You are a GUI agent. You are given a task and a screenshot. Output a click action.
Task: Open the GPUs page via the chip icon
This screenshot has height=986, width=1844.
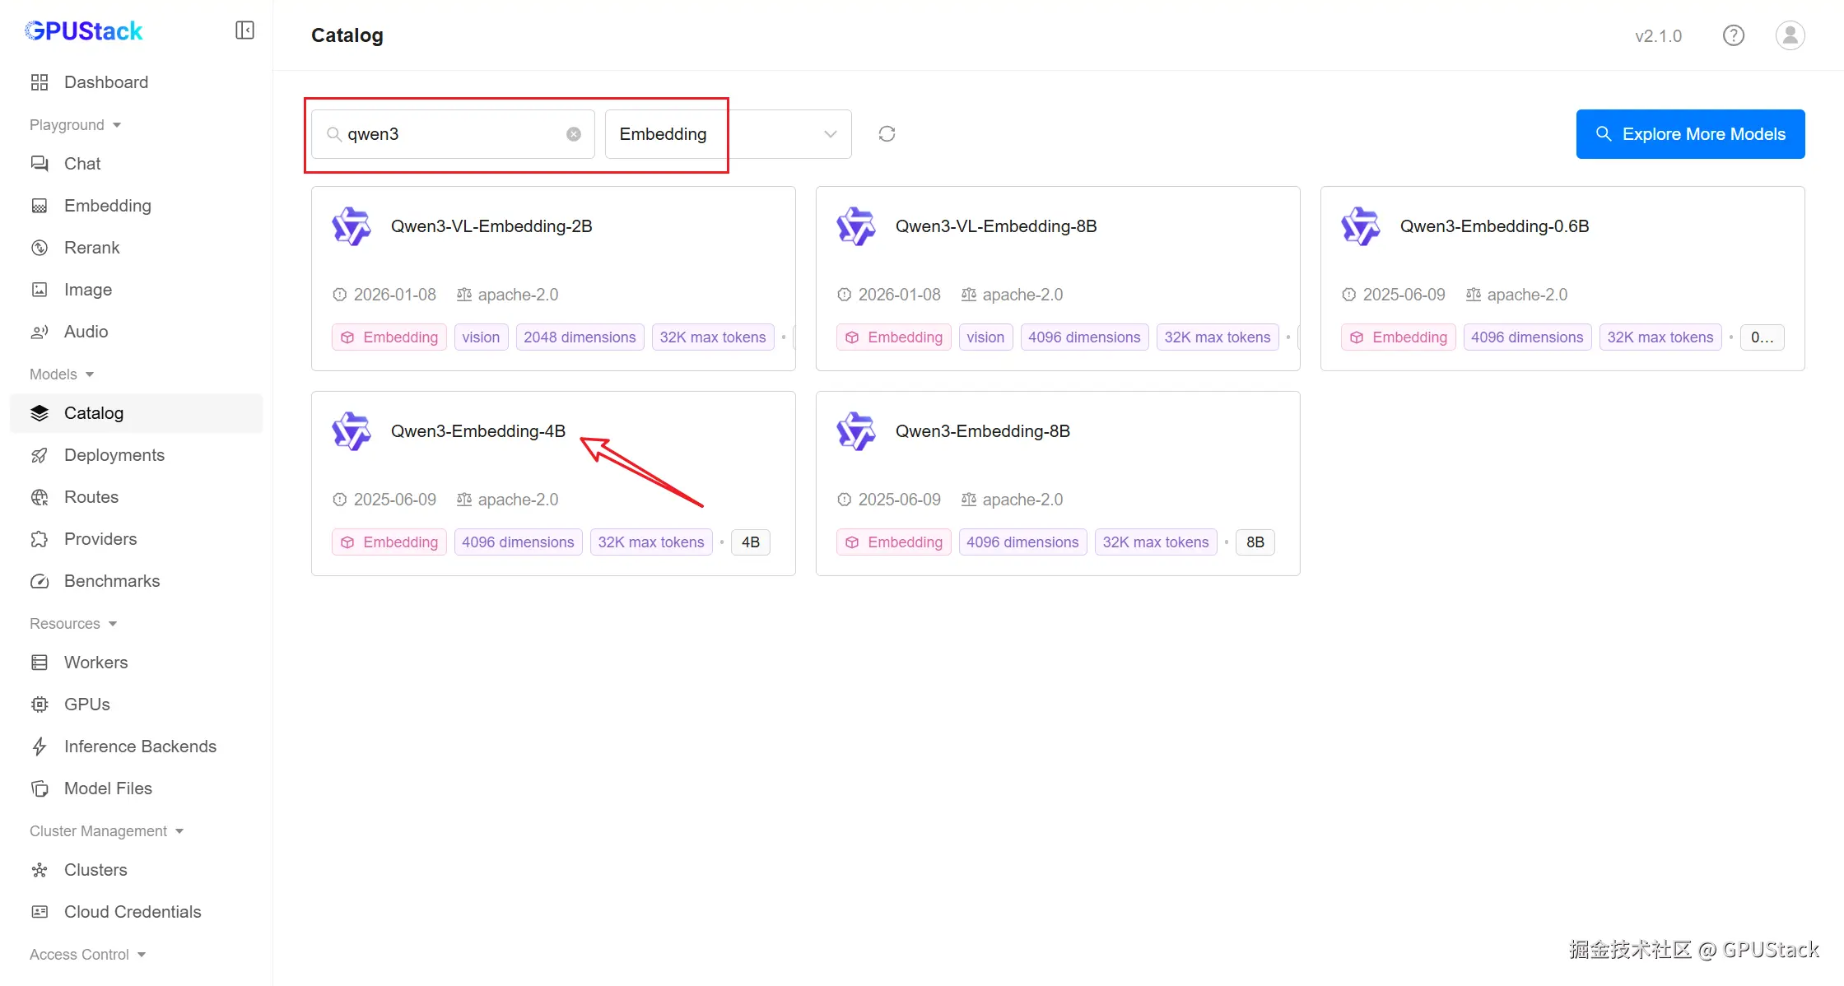tap(40, 705)
